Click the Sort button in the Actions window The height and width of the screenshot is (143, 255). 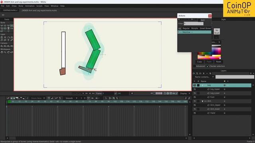click(203, 20)
